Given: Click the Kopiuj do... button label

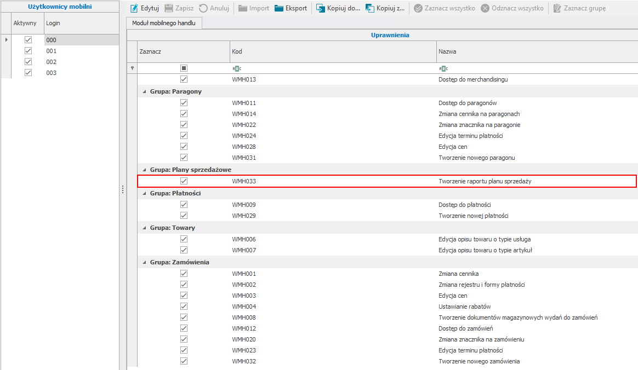Looking at the screenshot, I should click(344, 9).
